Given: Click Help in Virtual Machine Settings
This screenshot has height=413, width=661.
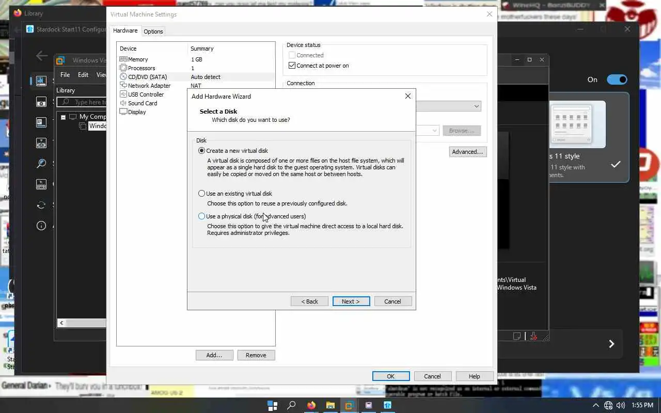Looking at the screenshot, I should pos(475,376).
